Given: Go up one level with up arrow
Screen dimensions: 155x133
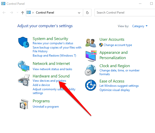Looking at the screenshot, I should click(23, 13).
